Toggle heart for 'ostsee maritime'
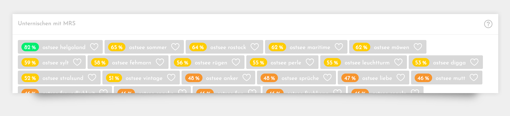Screen dimensions: 510x116 339,47
